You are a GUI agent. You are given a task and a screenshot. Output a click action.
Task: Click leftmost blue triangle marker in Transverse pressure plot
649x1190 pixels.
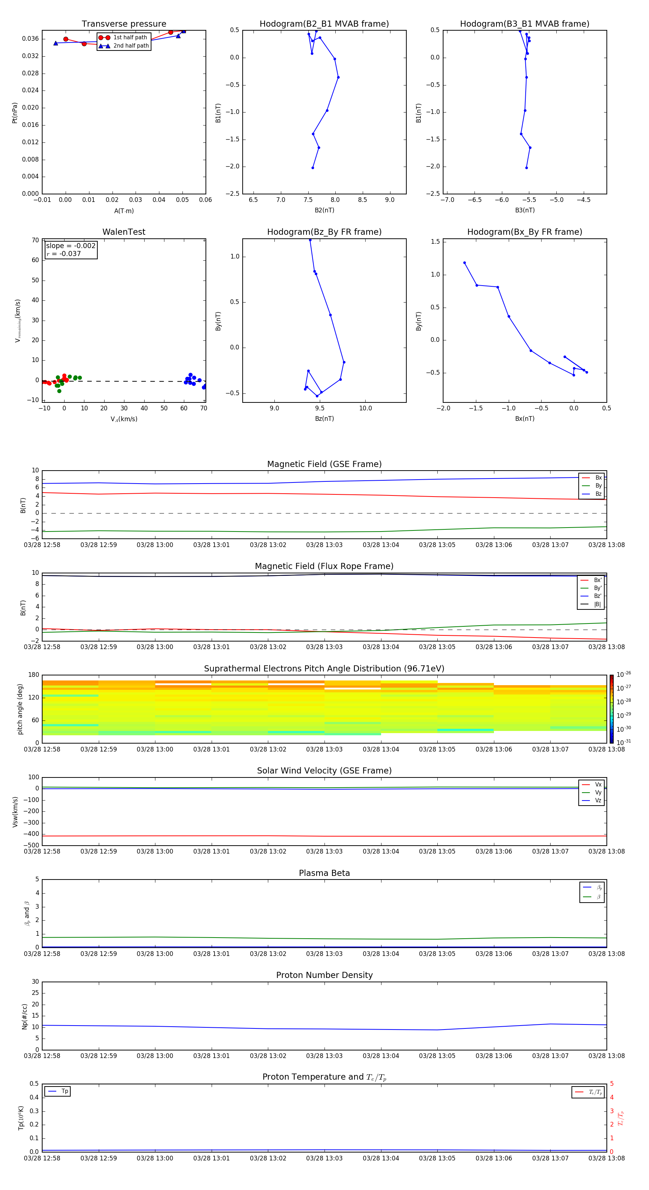tap(56, 43)
